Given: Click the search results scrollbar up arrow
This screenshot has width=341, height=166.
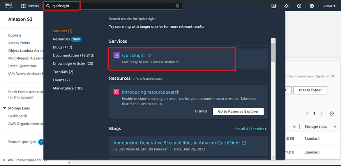Looking at the screenshot, I should coord(273,40).
